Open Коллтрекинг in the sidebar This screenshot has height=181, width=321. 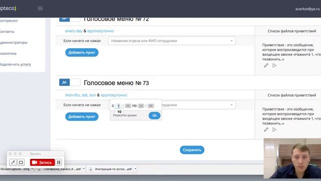[x=9, y=21]
